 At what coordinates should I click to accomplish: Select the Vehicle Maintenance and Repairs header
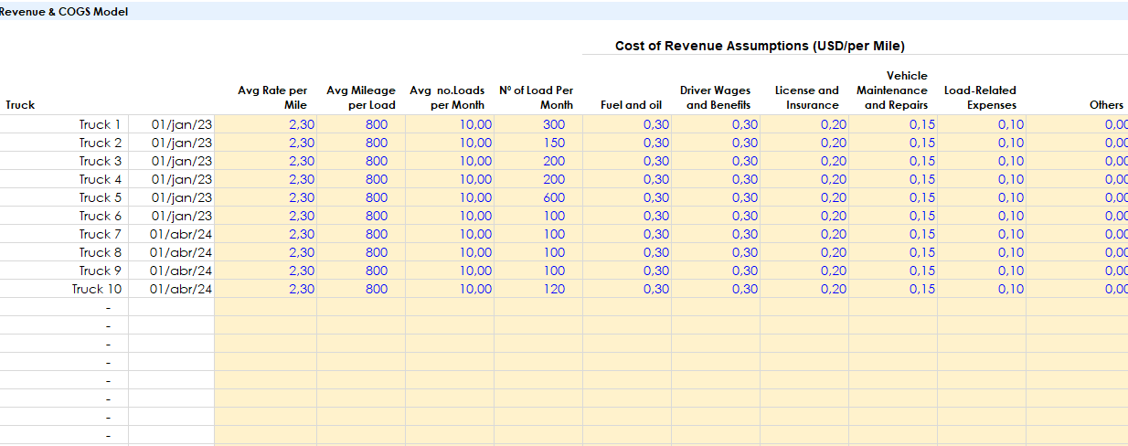click(892, 90)
